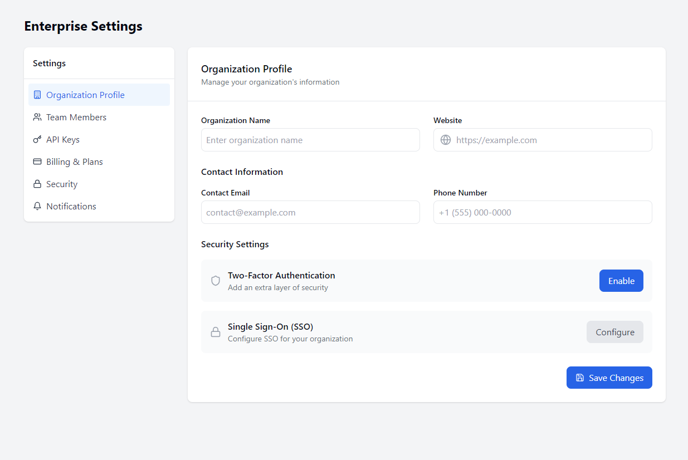The width and height of the screenshot is (688, 460).
Task: Click the lock icon beside Single Sign-On
Action: click(216, 332)
